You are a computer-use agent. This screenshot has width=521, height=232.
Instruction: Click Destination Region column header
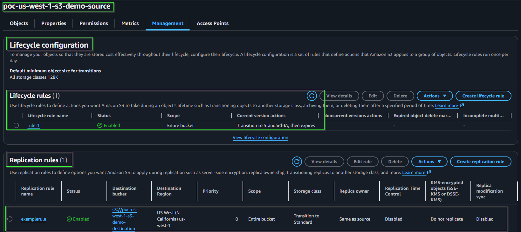coord(169,191)
